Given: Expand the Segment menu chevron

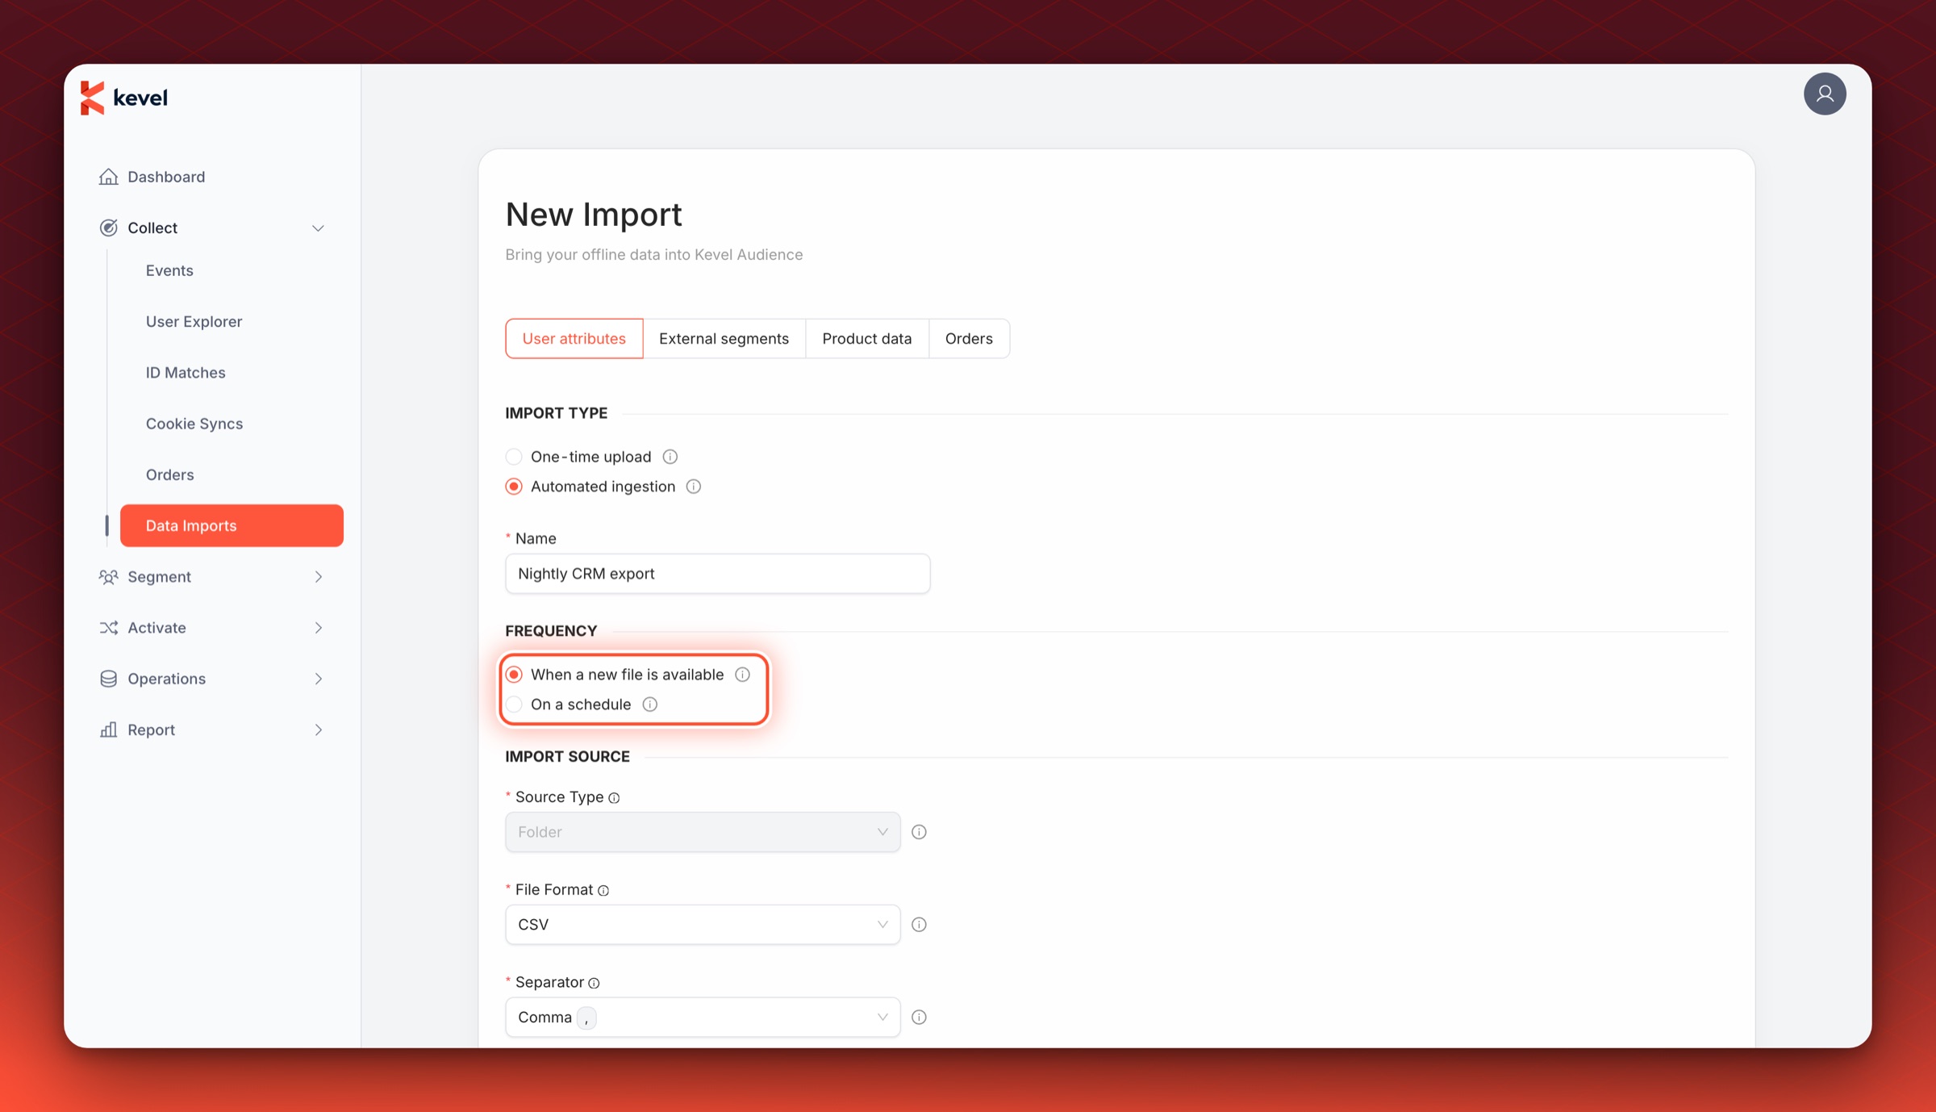Looking at the screenshot, I should (x=318, y=577).
